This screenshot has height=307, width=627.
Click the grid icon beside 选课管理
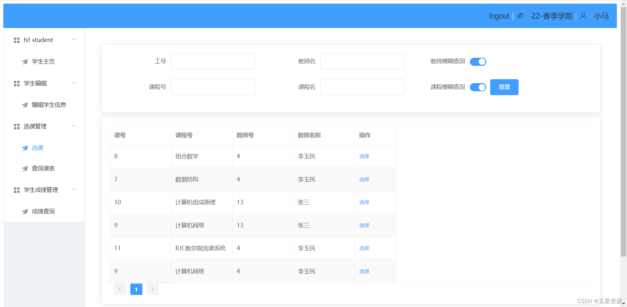point(17,126)
